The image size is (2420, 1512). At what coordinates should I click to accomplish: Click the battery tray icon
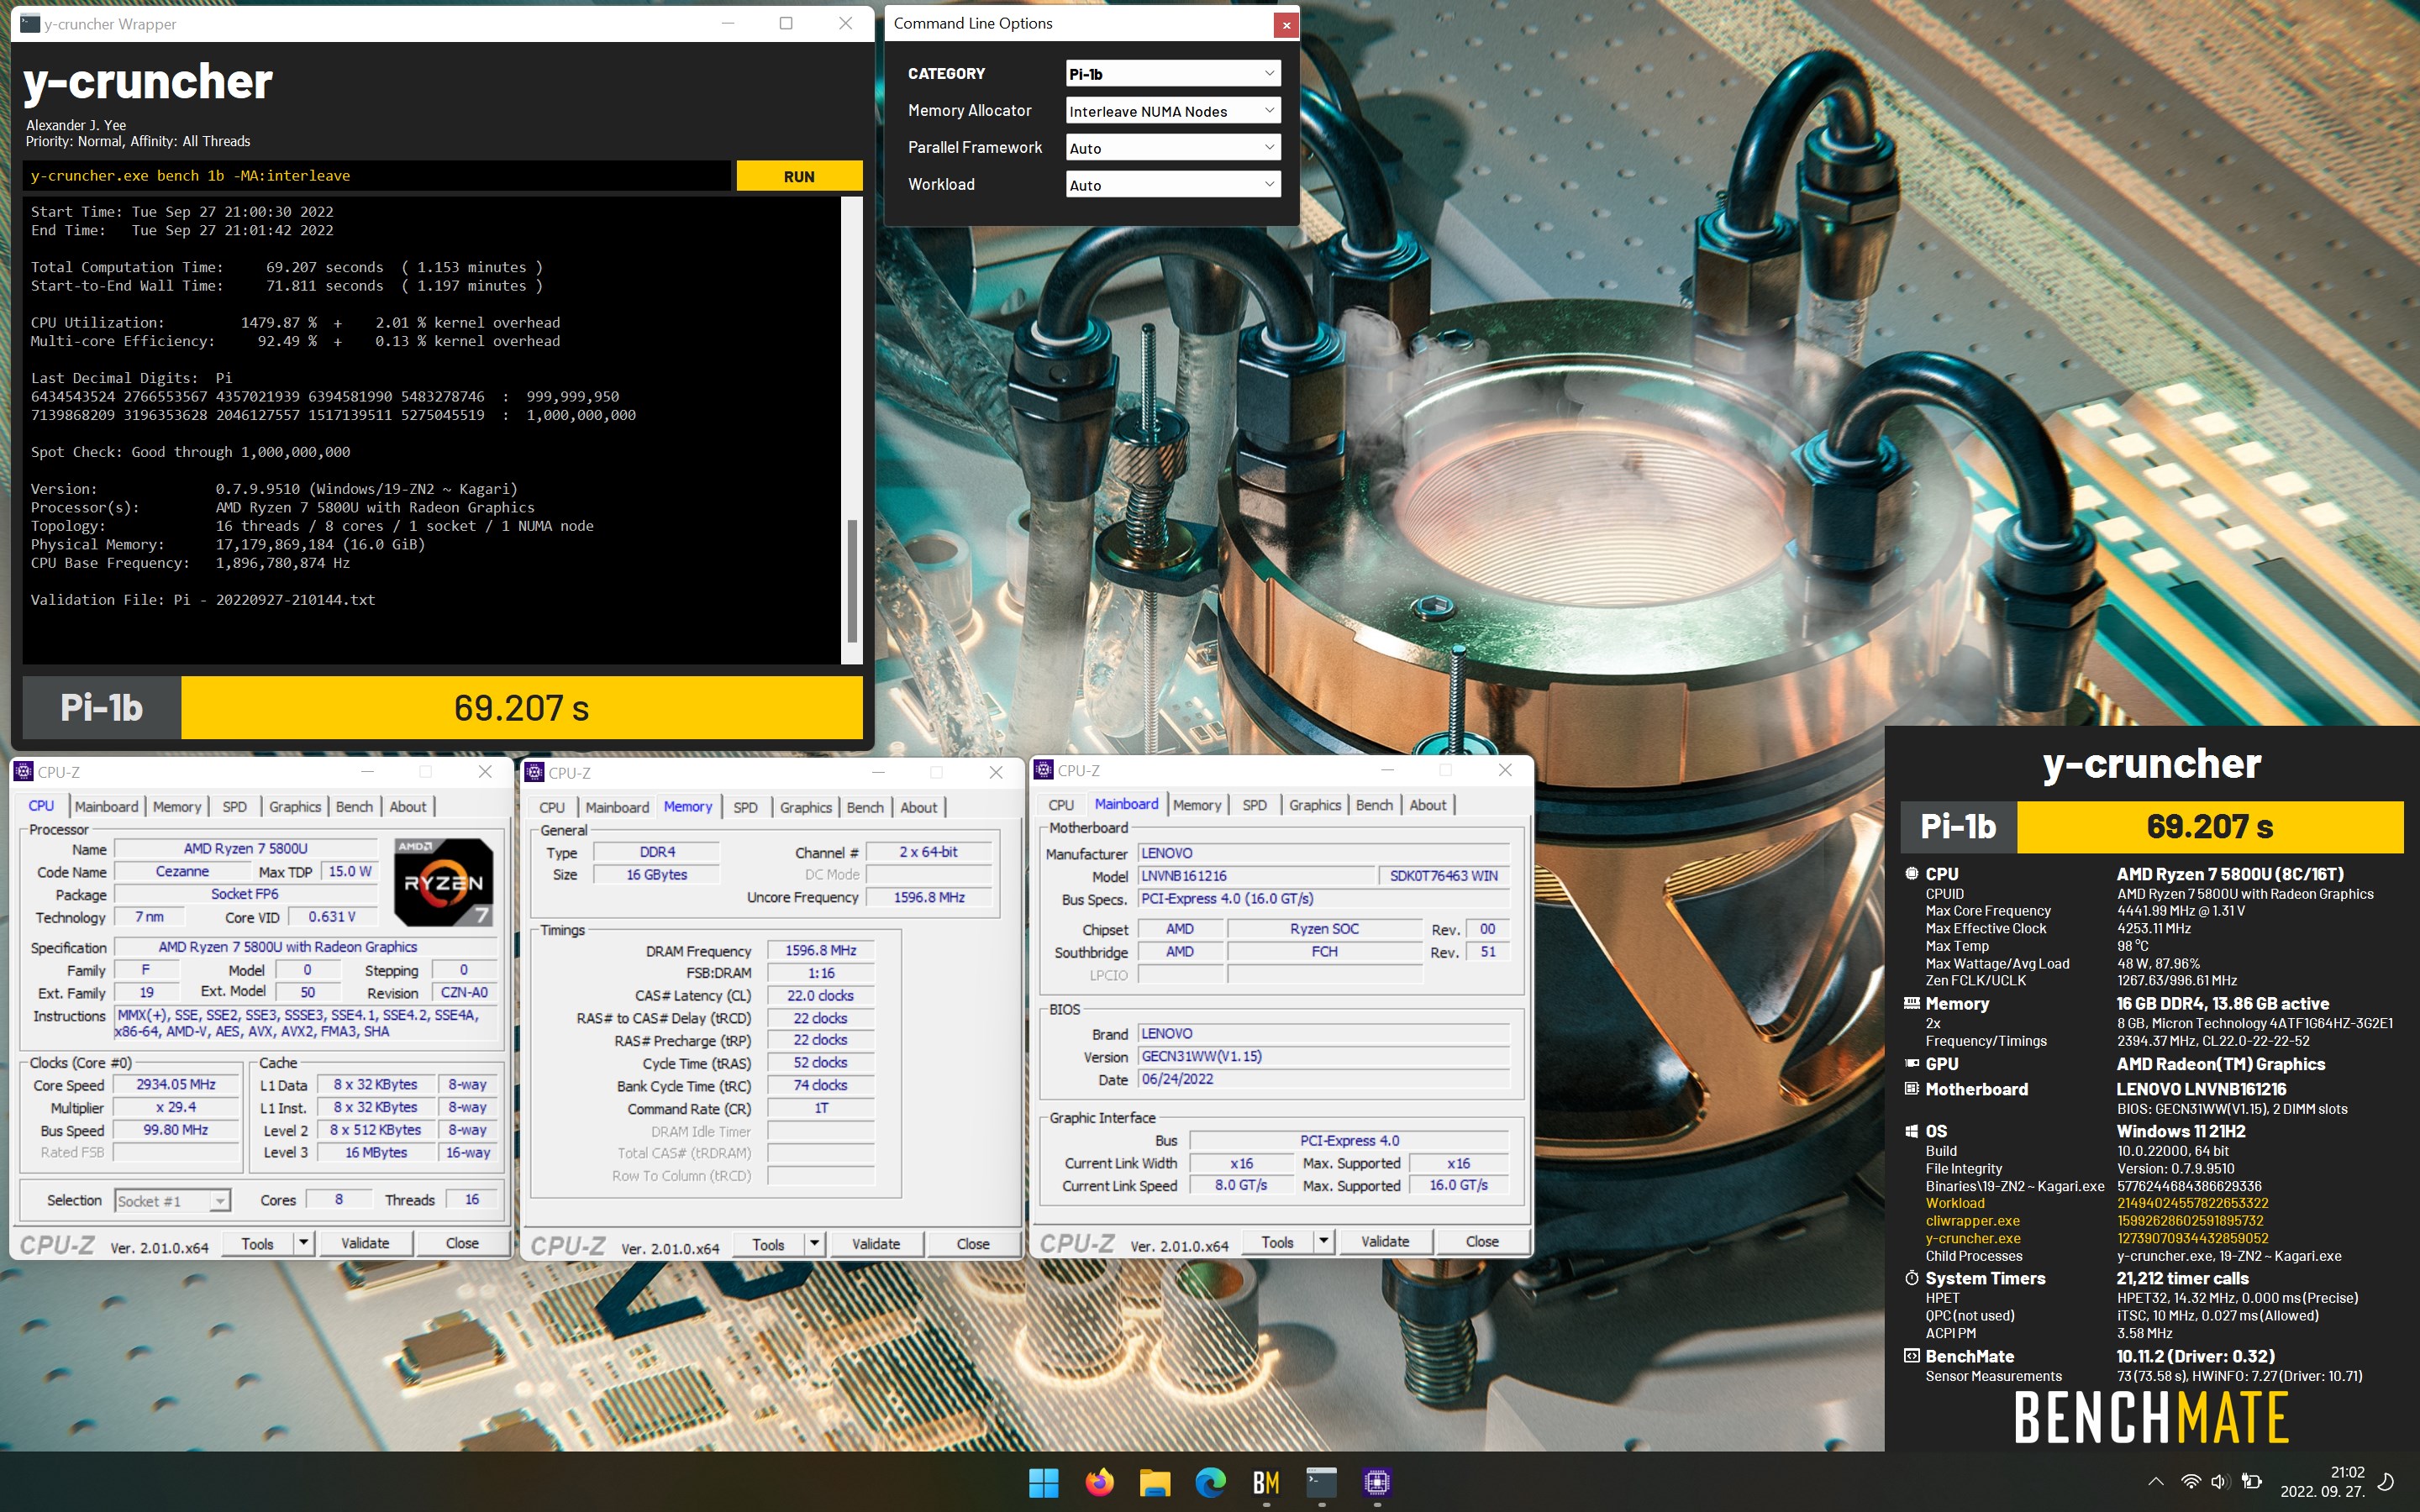(2251, 1482)
